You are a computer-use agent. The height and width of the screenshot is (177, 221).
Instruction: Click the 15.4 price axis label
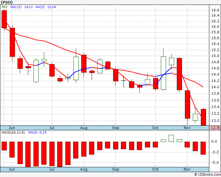pyautogui.click(x=215, y=44)
